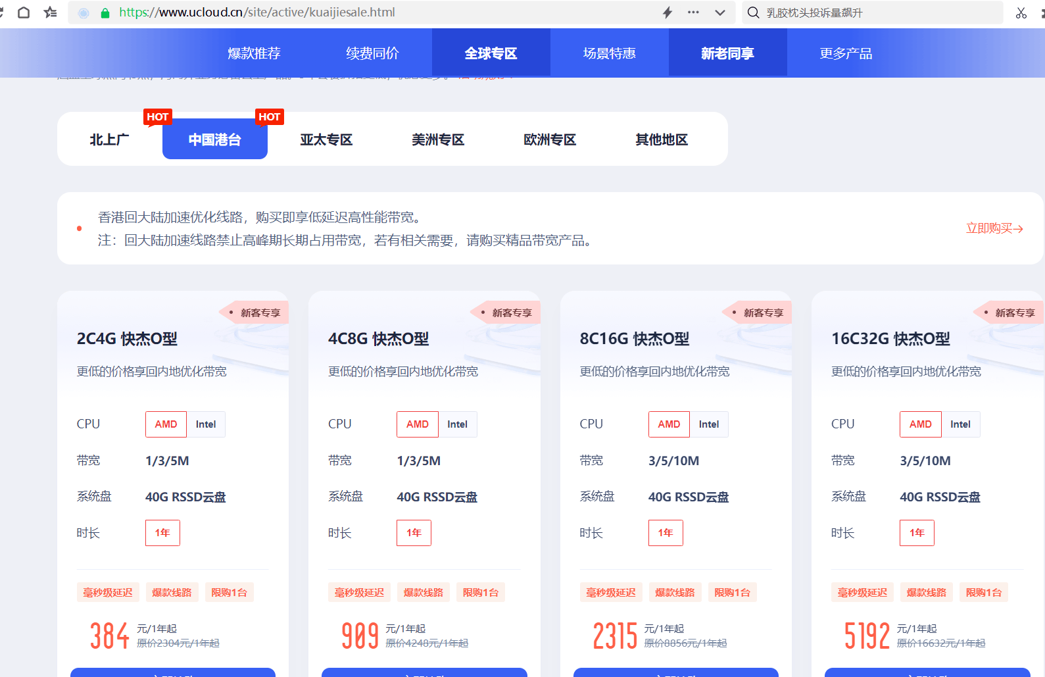Expand the address bar dropdown chevron

720,13
